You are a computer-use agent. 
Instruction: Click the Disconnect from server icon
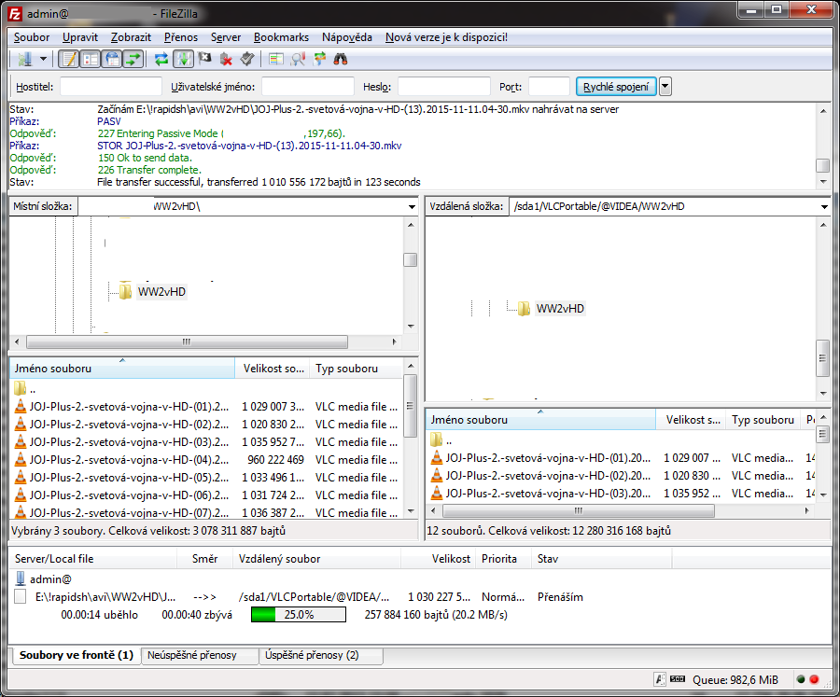point(226,60)
